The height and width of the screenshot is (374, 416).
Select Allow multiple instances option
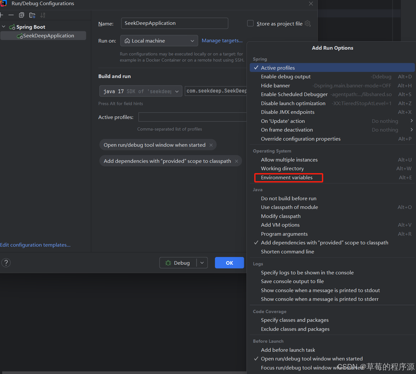click(332, 160)
